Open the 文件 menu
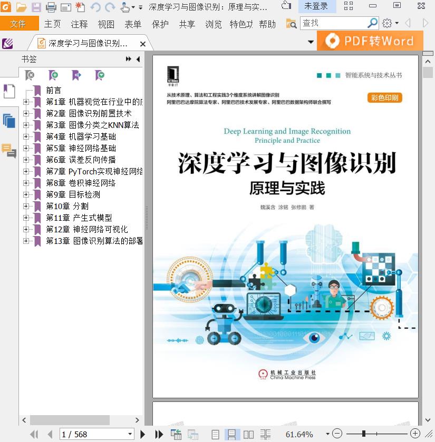 [x=18, y=23]
